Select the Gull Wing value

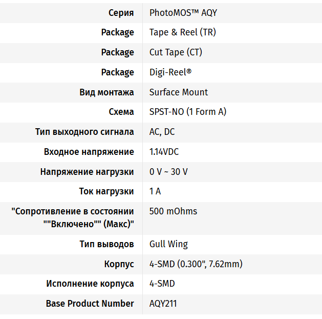(168, 244)
